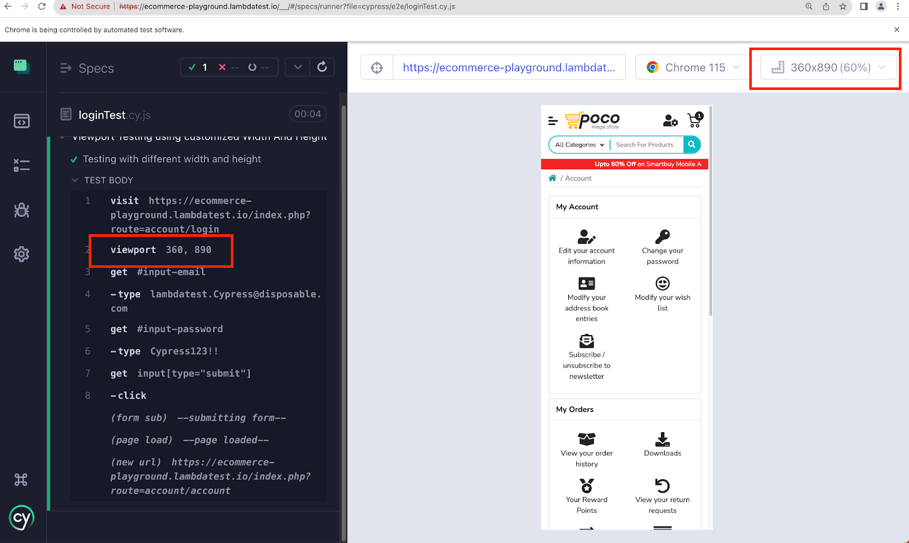Image resolution: width=909 pixels, height=543 pixels.
Task: Open the Runs panel via the checklist icon
Action: pyautogui.click(x=22, y=165)
